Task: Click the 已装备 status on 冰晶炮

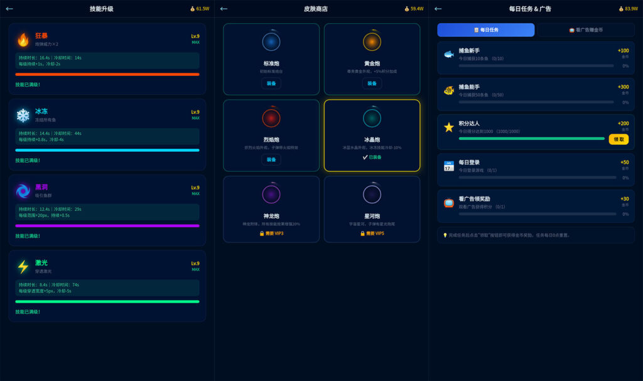Action: pyautogui.click(x=375, y=157)
